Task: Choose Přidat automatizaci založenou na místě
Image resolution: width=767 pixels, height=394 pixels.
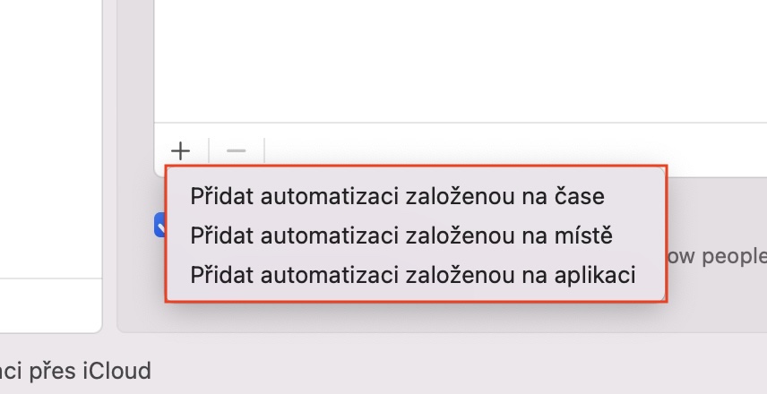Action: coord(401,236)
